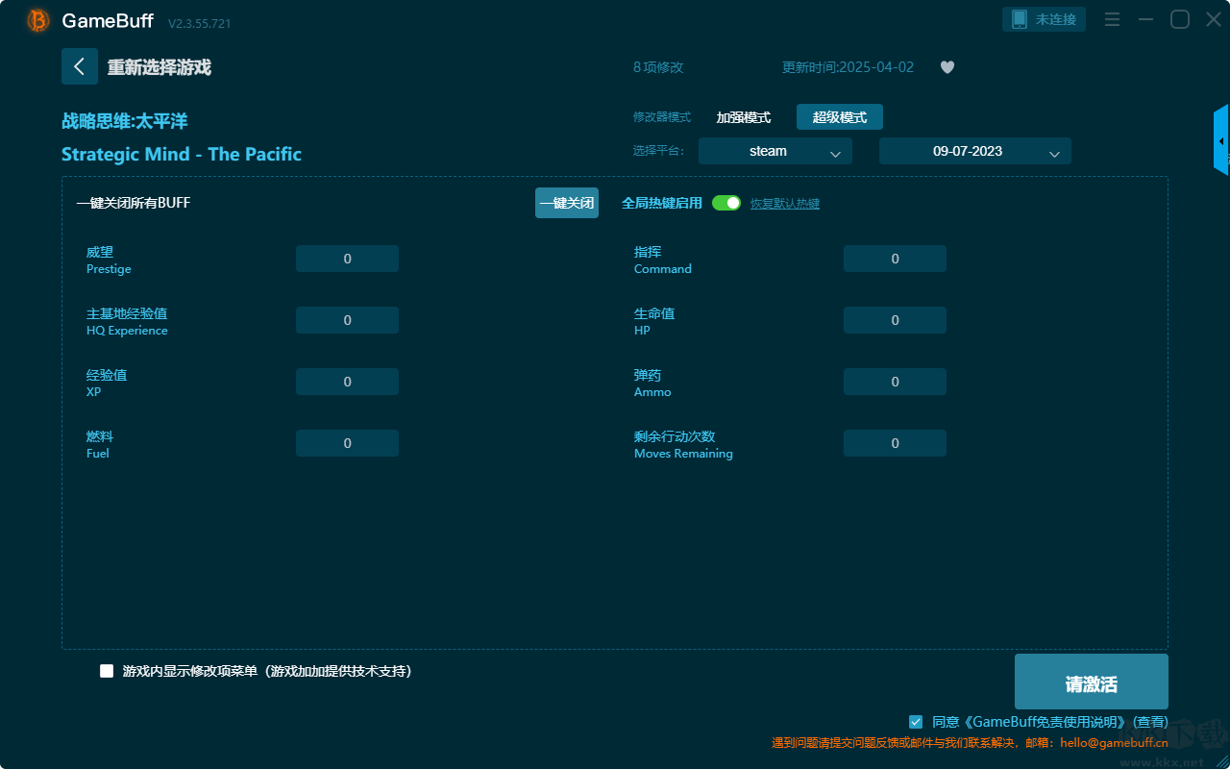
Task: Click the 弹药 Ammo label
Action: point(652,383)
